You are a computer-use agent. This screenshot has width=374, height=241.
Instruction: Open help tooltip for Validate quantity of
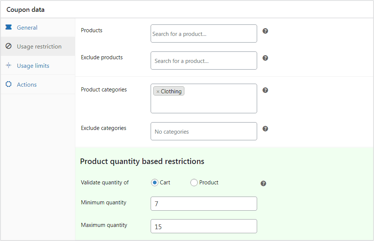coord(263,183)
